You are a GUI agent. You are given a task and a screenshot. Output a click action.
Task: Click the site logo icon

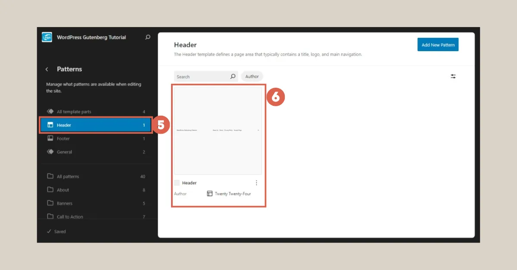click(47, 37)
